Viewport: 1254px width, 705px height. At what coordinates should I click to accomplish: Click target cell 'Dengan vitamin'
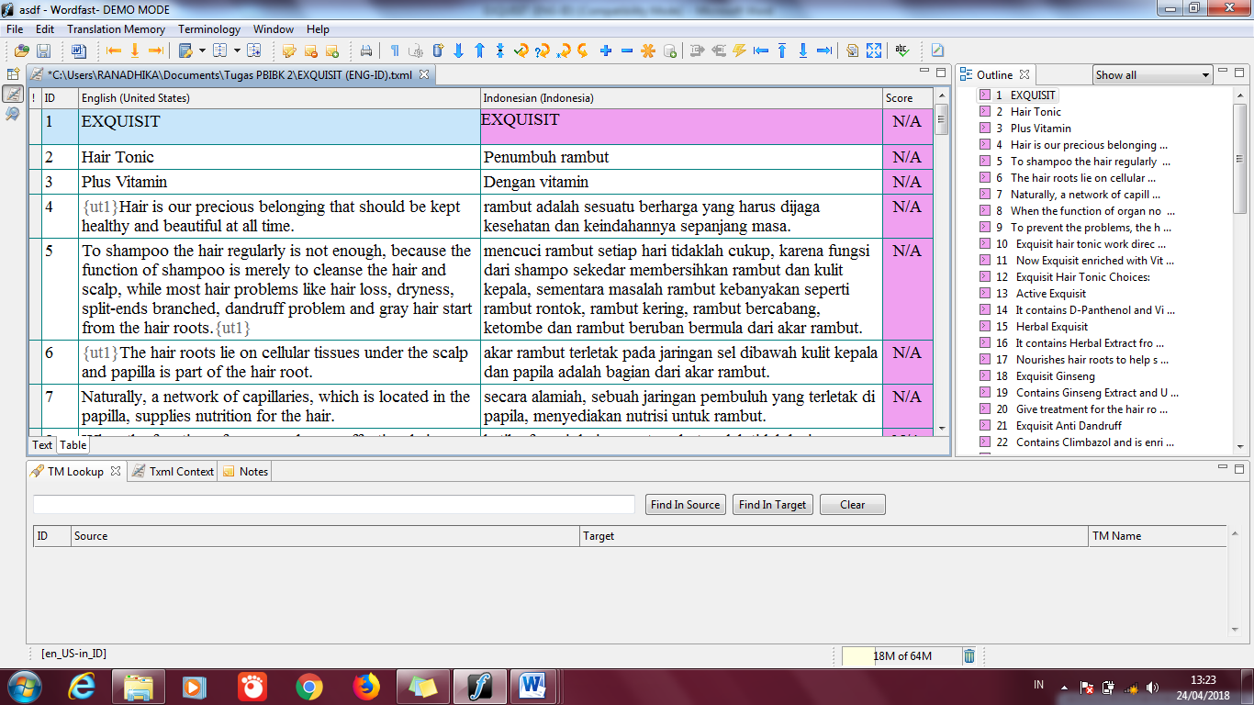(x=681, y=182)
